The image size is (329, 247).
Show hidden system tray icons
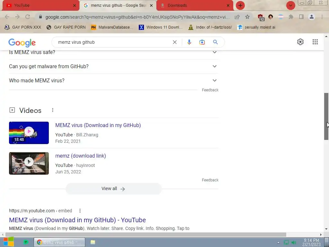pyautogui.click(x=278, y=242)
